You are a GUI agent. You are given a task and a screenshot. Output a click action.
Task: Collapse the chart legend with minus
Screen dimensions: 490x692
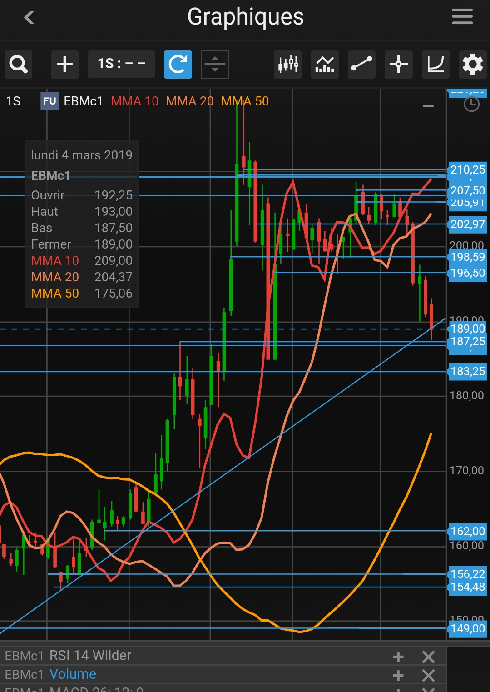click(x=428, y=106)
